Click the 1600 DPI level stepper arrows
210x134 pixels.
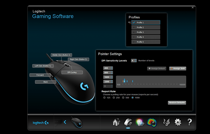(x=111, y=77)
